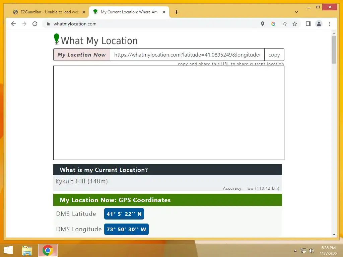The image size is (343, 257).
Task: Click the scrollbar up arrow
Action: coord(334,33)
